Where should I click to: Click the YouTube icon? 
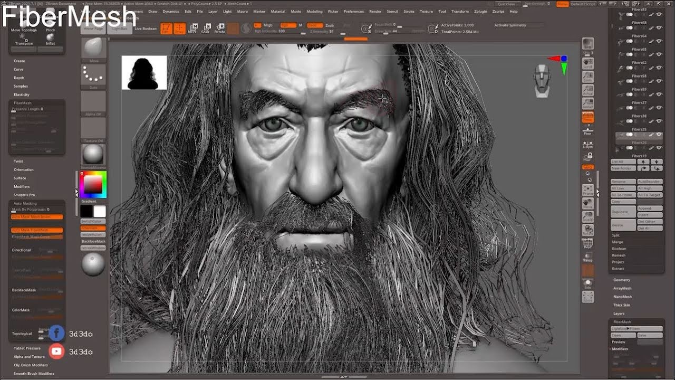pyautogui.click(x=56, y=351)
